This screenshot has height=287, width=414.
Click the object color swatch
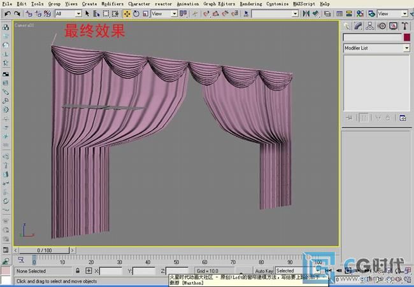pyautogui.click(x=407, y=38)
